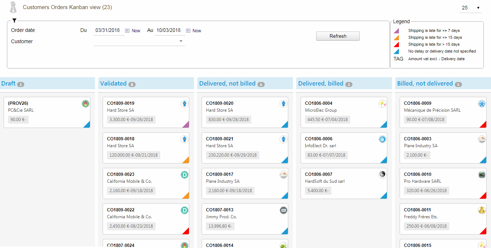
Task: Click the Validated column header
Action: [113, 83]
